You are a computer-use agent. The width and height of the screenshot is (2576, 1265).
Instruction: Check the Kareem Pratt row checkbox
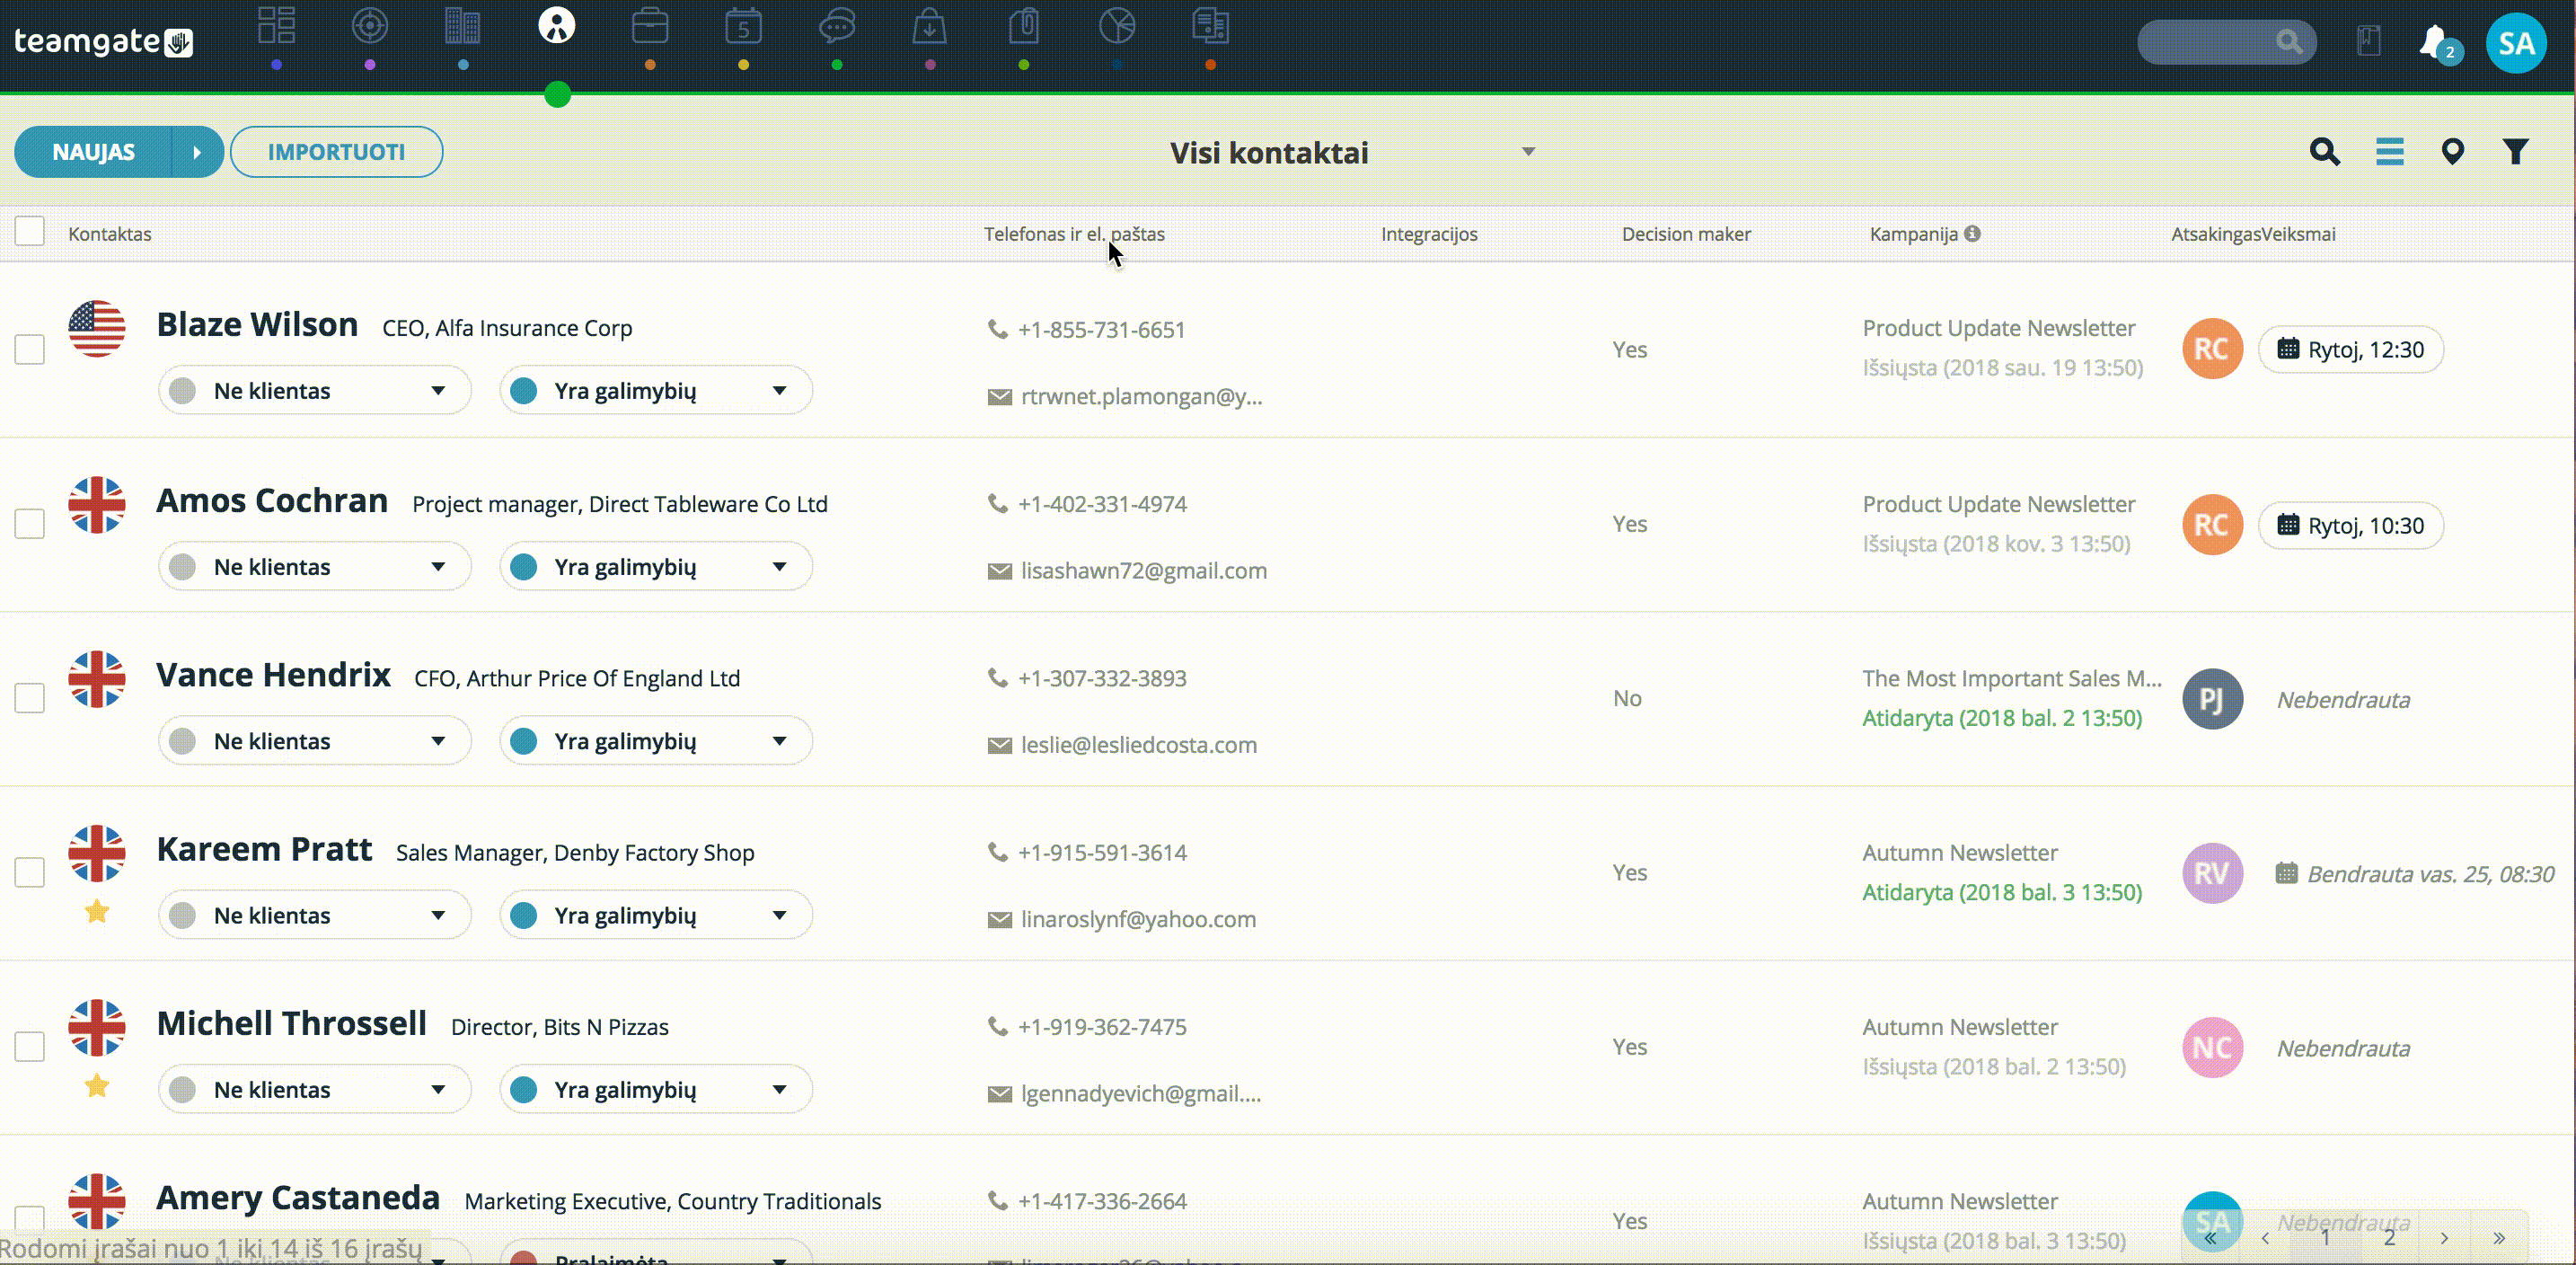pos(30,872)
